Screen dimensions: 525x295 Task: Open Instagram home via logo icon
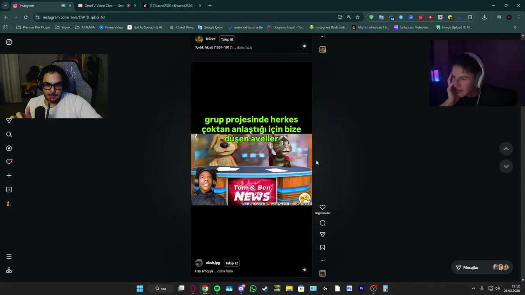point(9,42)
